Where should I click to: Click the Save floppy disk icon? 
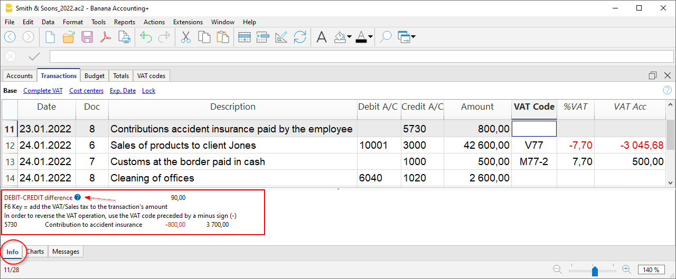[x=87, y=37]
